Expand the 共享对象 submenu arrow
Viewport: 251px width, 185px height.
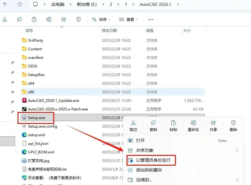coord(237,150)
